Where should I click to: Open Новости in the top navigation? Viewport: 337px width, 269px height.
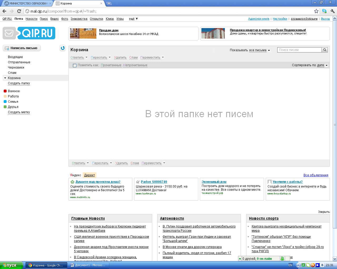pyautogui.click(x=31, y=19)
